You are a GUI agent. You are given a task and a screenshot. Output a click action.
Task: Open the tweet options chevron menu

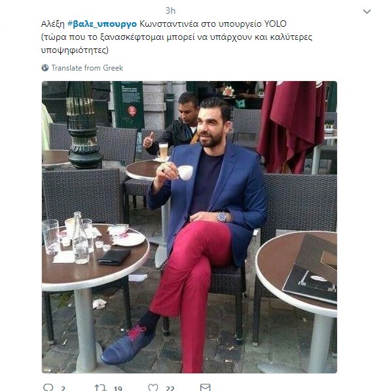pos(366,12)
